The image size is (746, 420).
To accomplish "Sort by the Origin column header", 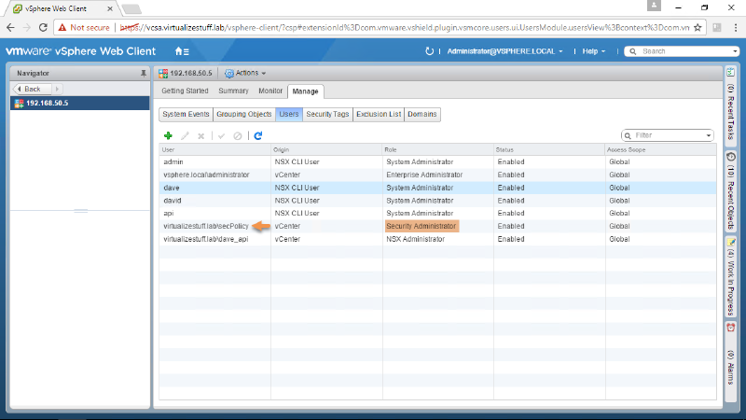I will coord(326,149).
